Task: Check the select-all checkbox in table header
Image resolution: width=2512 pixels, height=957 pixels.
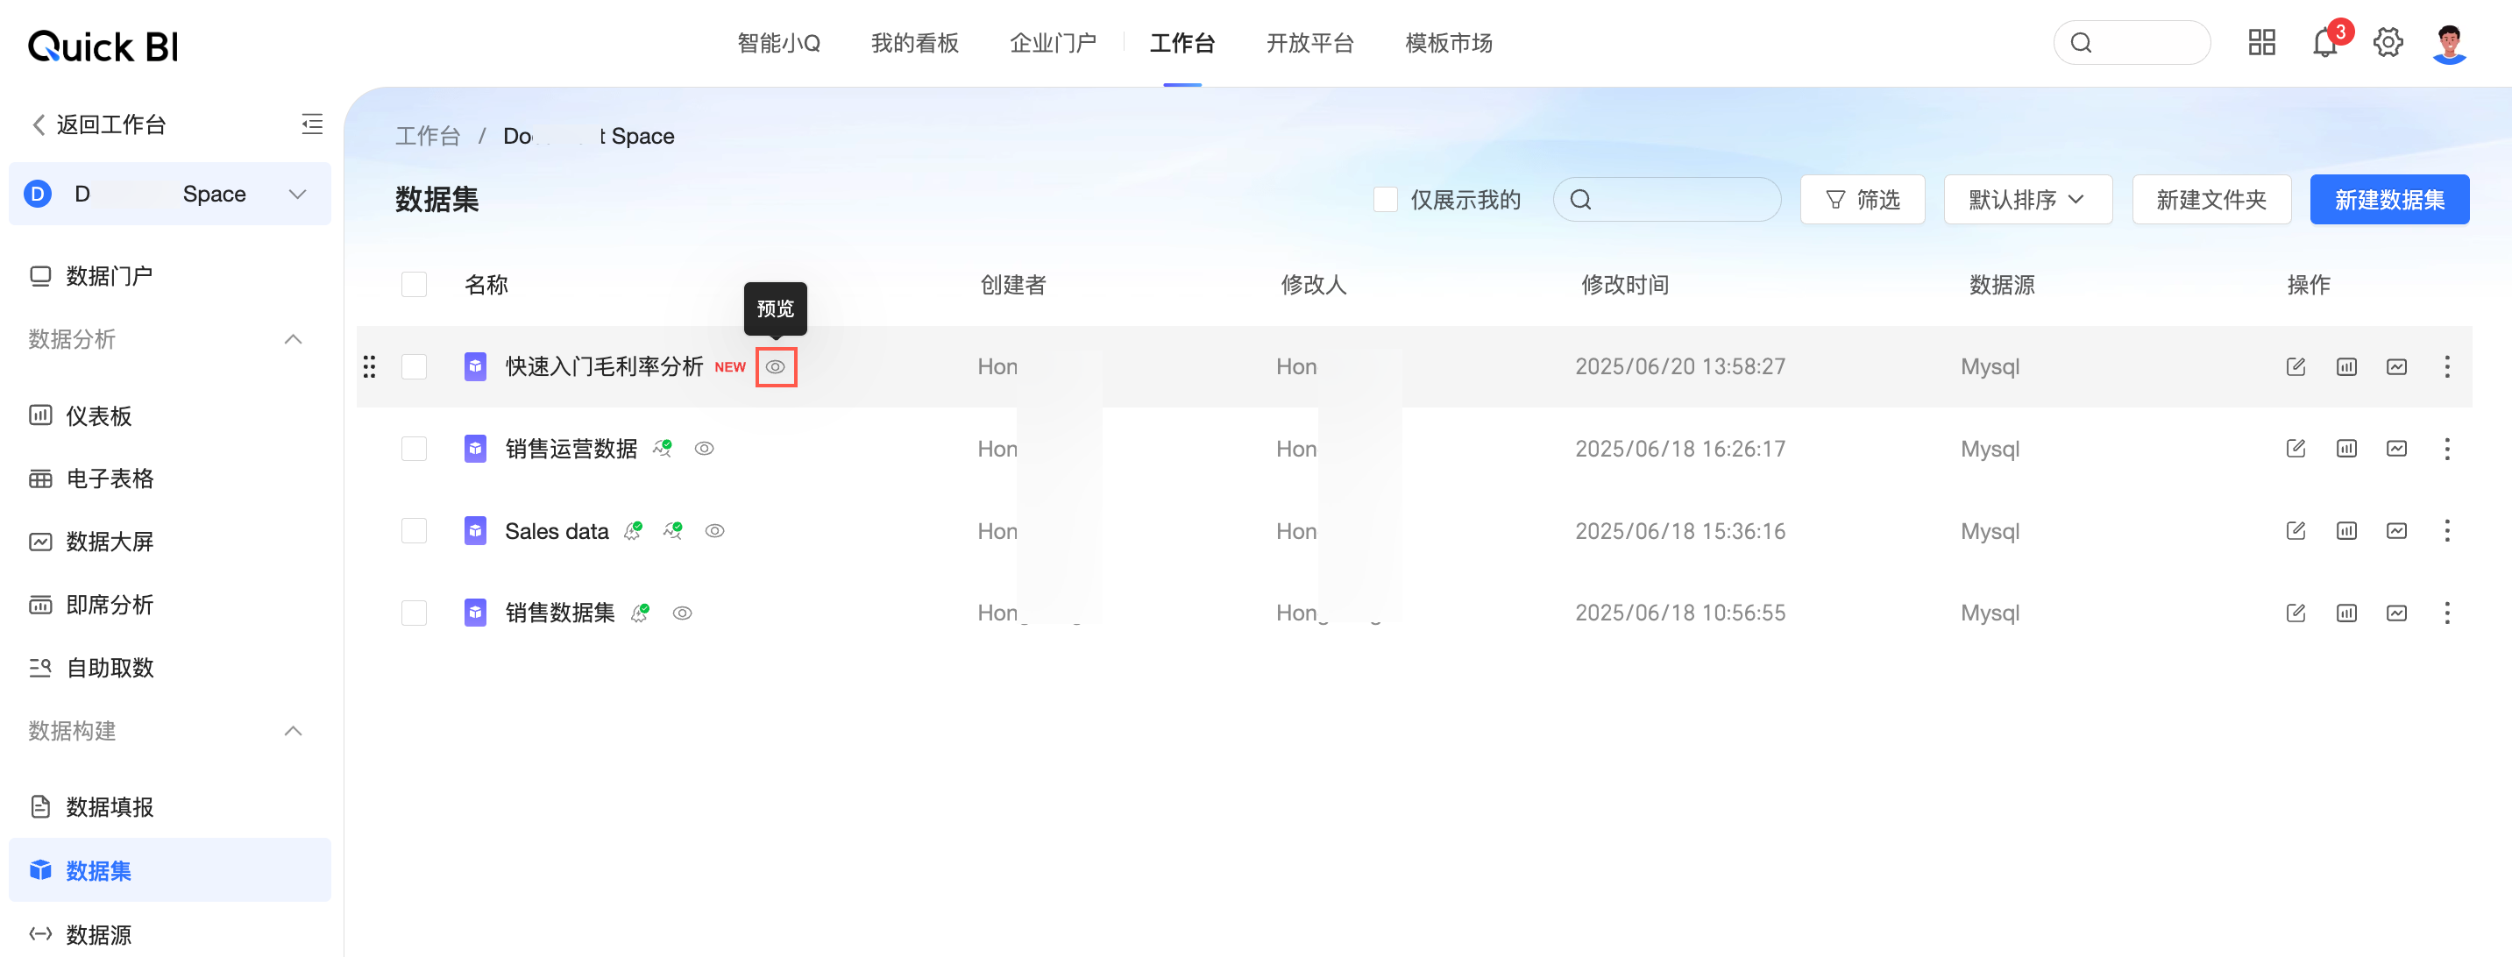Action: 415,285
